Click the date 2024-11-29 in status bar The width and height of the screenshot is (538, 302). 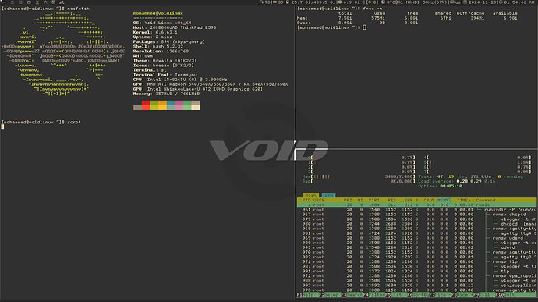[481, 2]
